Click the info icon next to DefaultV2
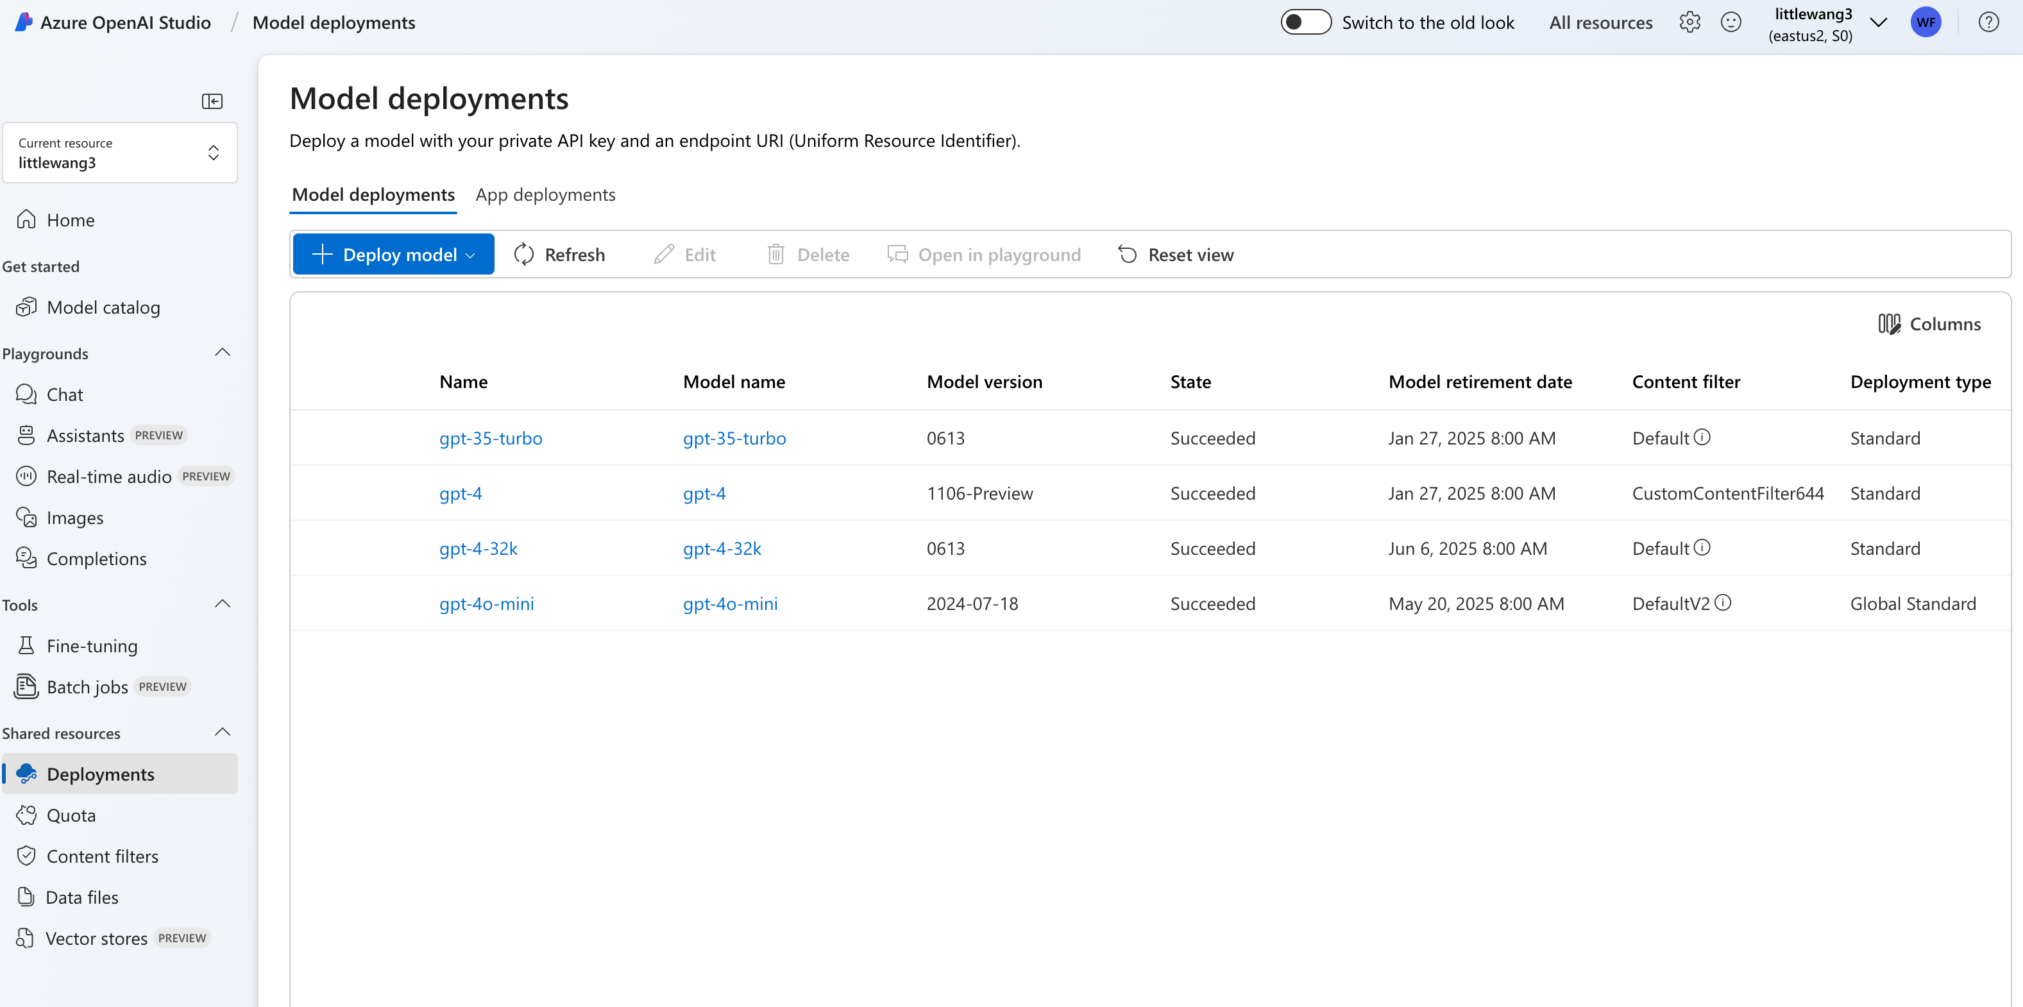The width and height of the screenshot is (2023, 1007). [1723, 602]
